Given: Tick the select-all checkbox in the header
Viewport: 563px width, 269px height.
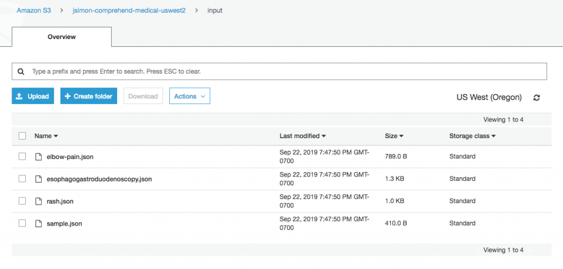Looking at the screenshot, I should (22, 136).
